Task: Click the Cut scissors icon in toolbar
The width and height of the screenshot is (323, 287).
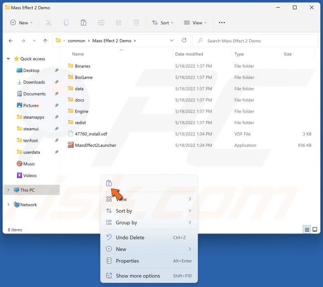Action: click(x=48, y=22)
